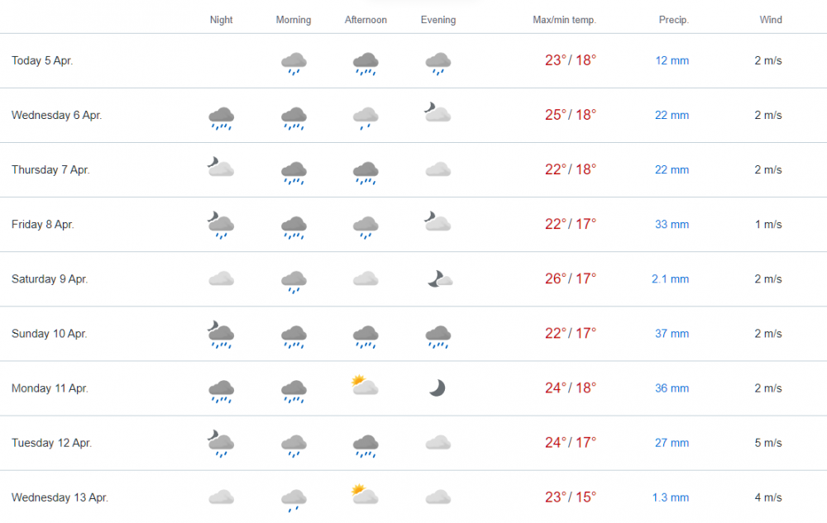Select Thursday night partly cloudy moon icon

tap(221, 167)
